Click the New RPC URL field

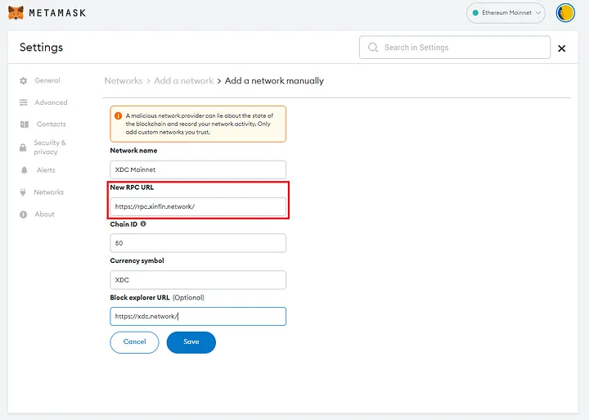click(198, 207)
